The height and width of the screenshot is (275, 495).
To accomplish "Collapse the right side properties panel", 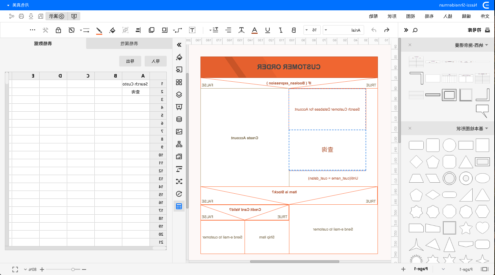I will point(179,45).
